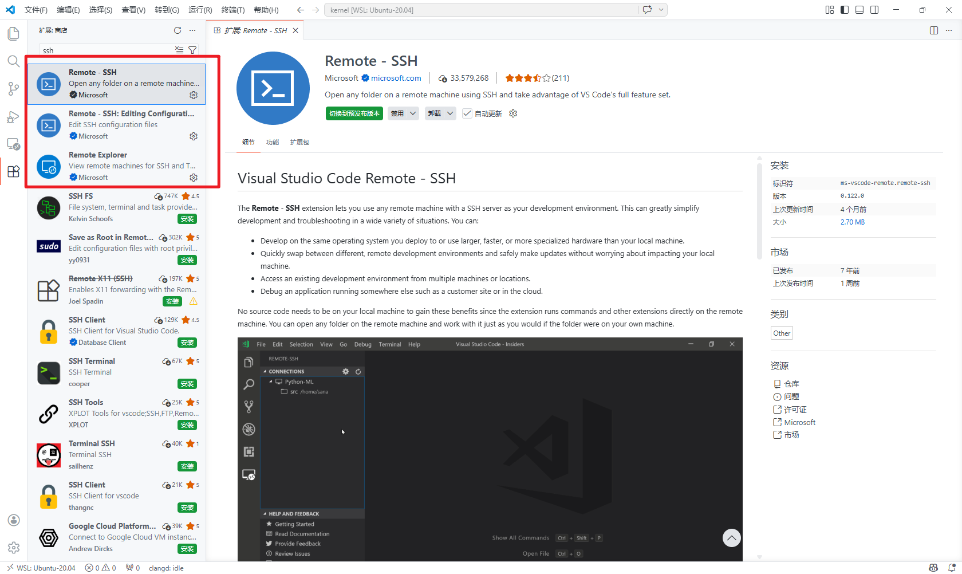Viewport: 962px width, 574px height.
Task: Go back with navigation arrow
Action: coord(301,10)
